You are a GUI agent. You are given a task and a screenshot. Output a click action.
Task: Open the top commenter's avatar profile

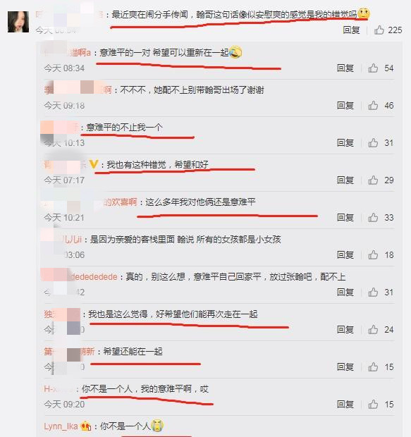click(18, 22)
